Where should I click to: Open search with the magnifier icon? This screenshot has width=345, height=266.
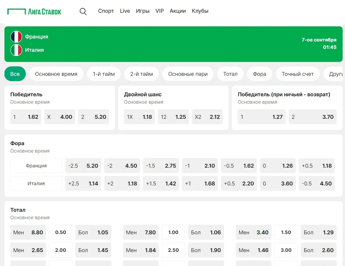[x=83, y=12]
